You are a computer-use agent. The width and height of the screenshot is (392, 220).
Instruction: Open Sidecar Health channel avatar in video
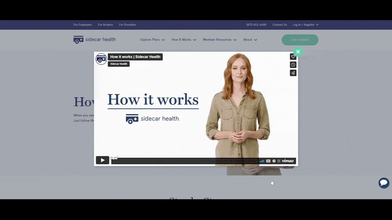(x=101, y=59)
